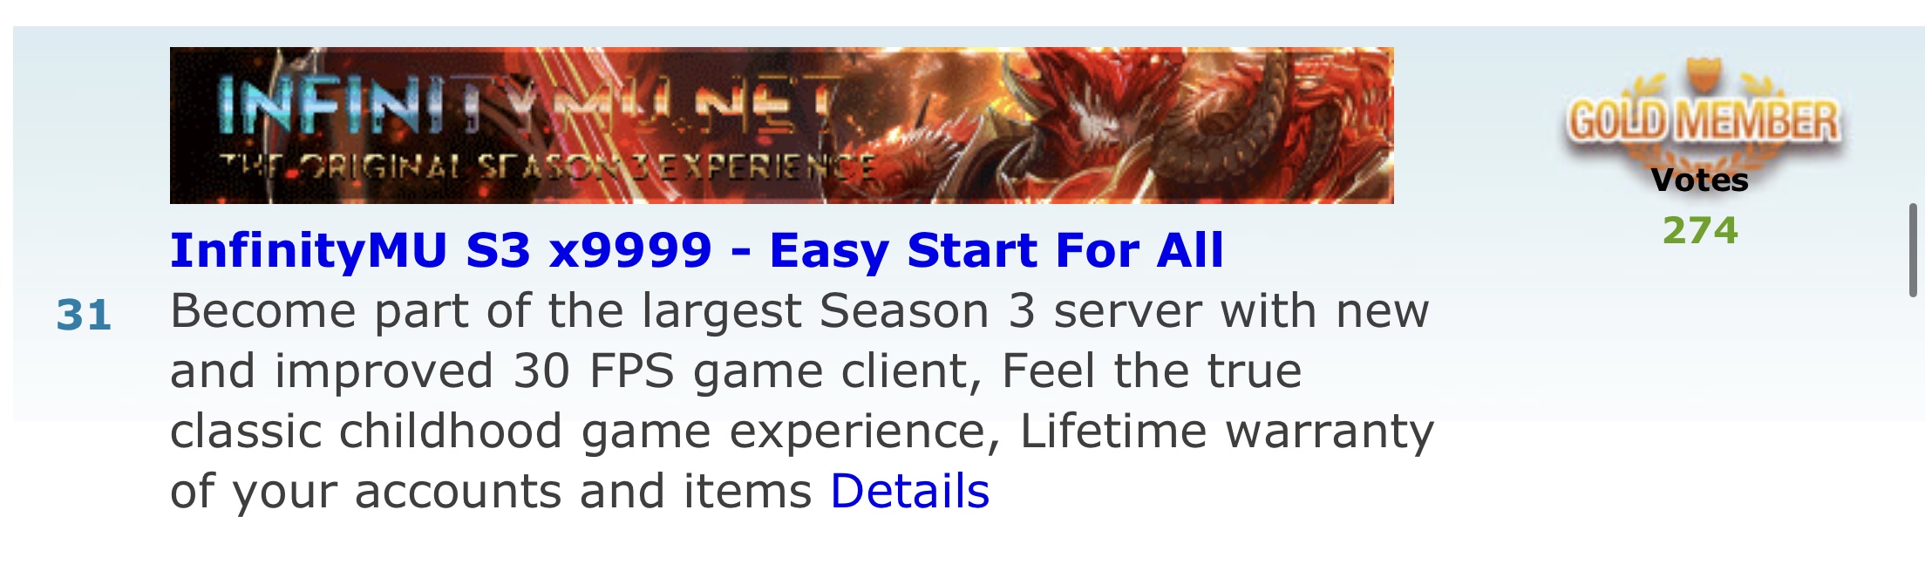Click the INFINITYMU.NET logo text in the banner
This screenshot has width=1925, height=578.
[x=530, y=106]
